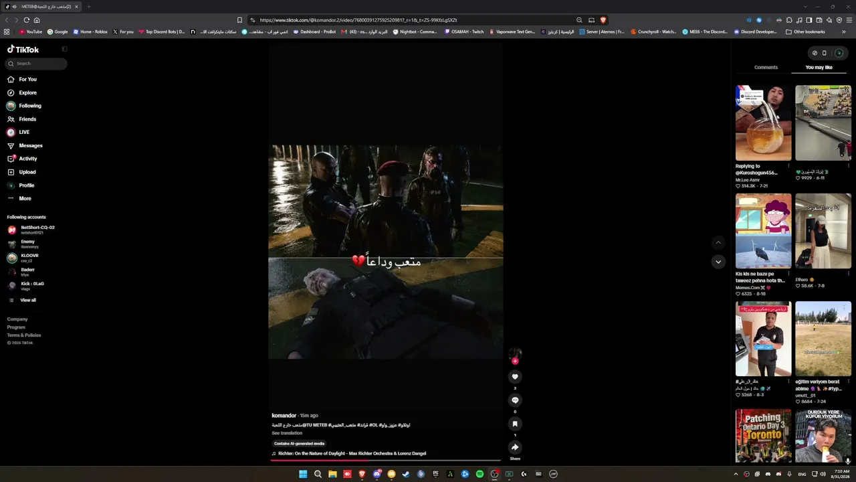This screenshot has width=856, height=482.
Task: Go to previous video with up chevron
Action: [718, 242]
